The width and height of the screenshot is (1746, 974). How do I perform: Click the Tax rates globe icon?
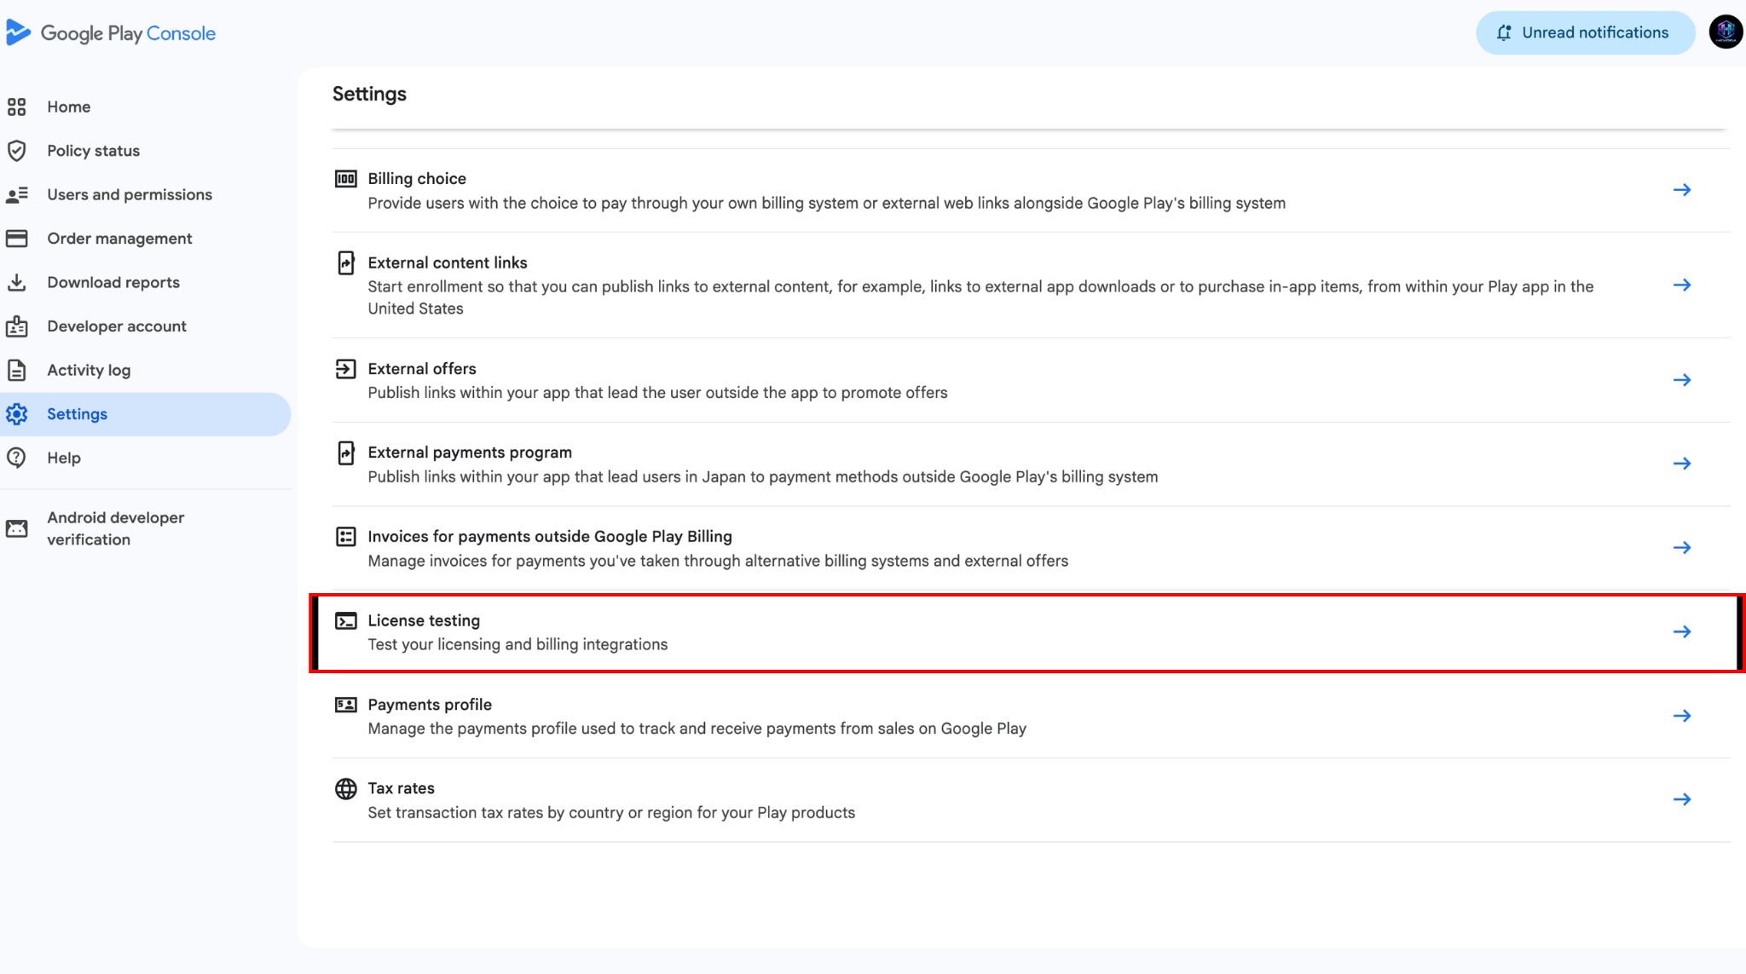tap(345, 789)
